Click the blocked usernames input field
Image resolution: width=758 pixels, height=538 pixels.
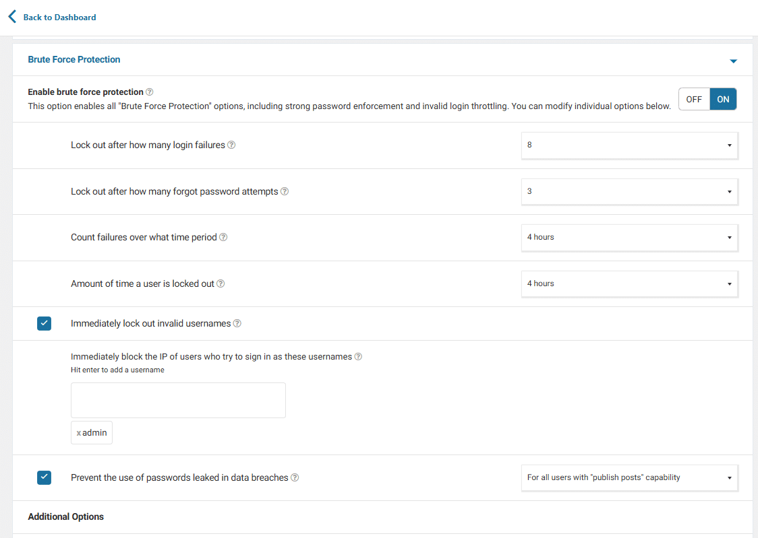[178, 400]
